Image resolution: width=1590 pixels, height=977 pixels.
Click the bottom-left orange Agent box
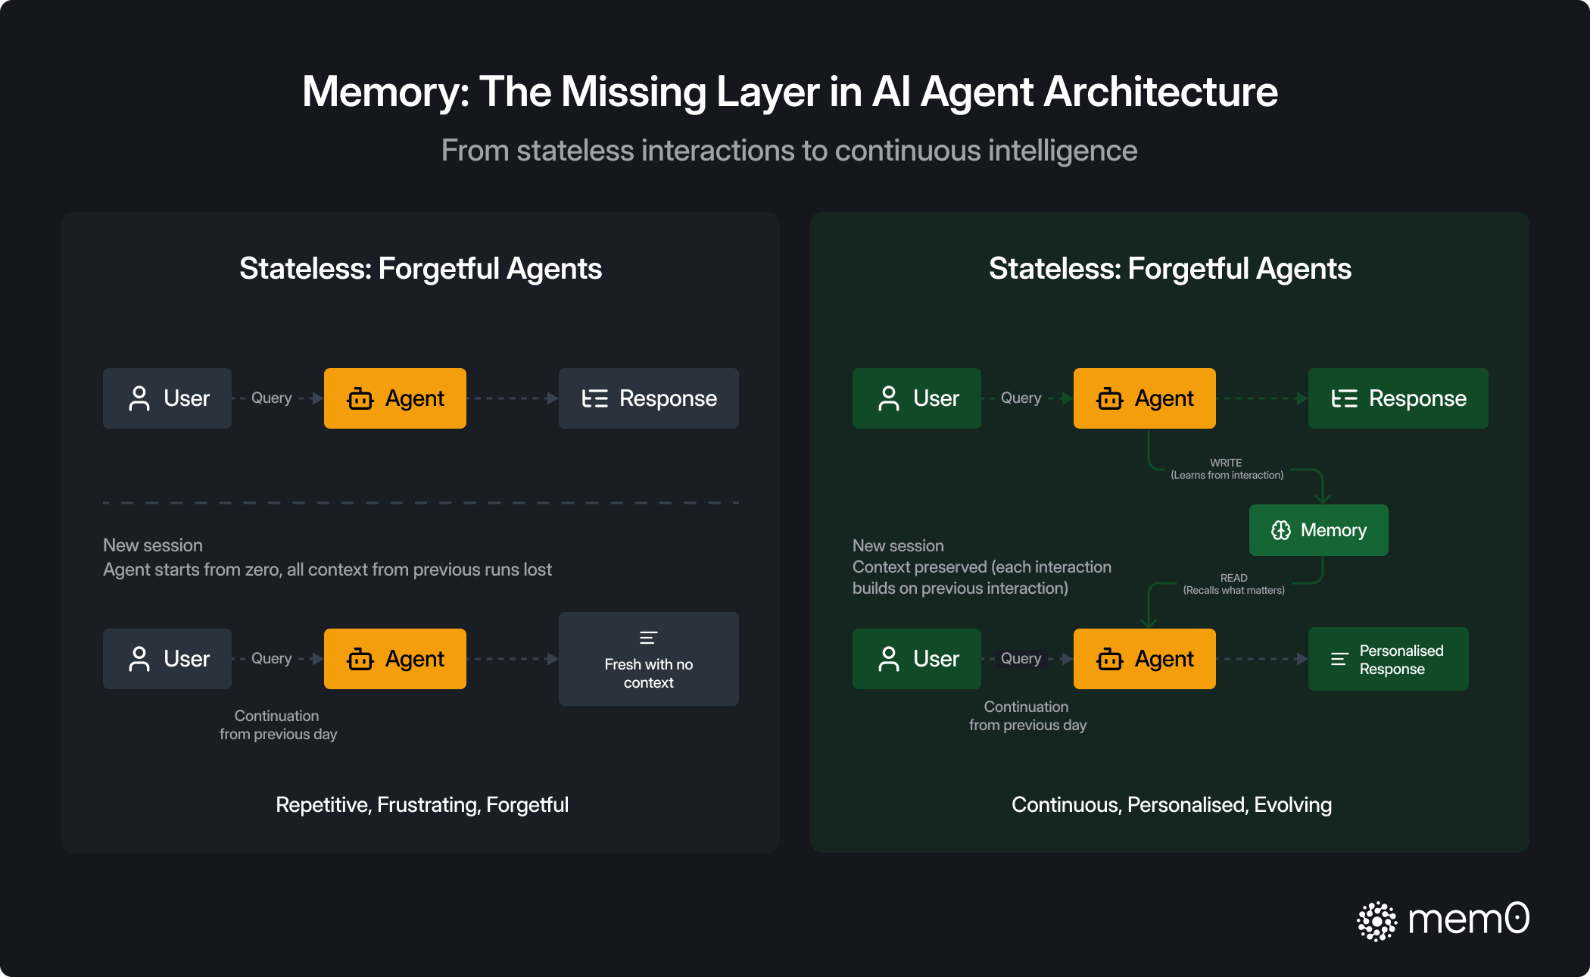click(x=394, y=659)
